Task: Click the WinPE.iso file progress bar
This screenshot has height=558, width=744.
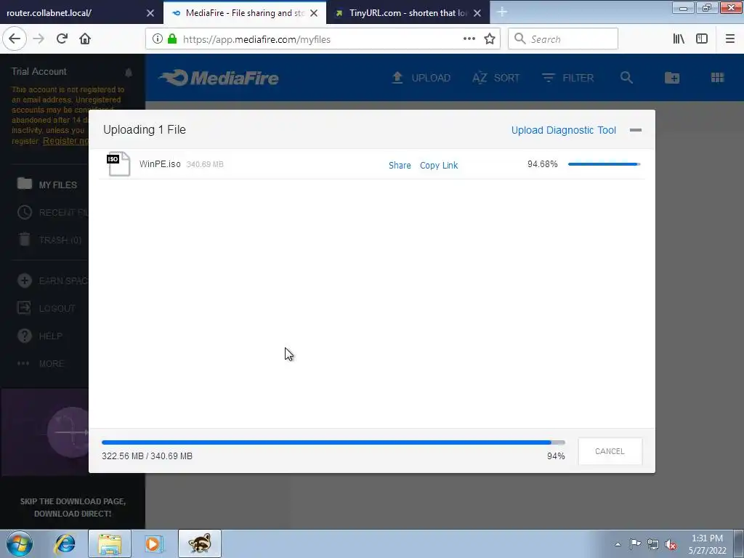Action: [x=604, y=164]
